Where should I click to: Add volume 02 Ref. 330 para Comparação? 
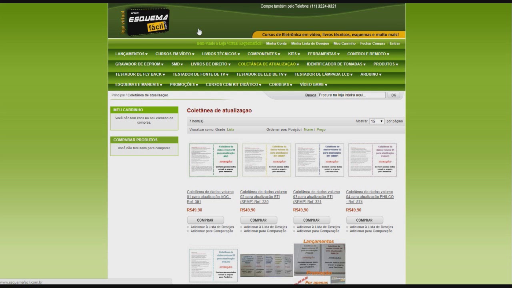click(265, 231)
